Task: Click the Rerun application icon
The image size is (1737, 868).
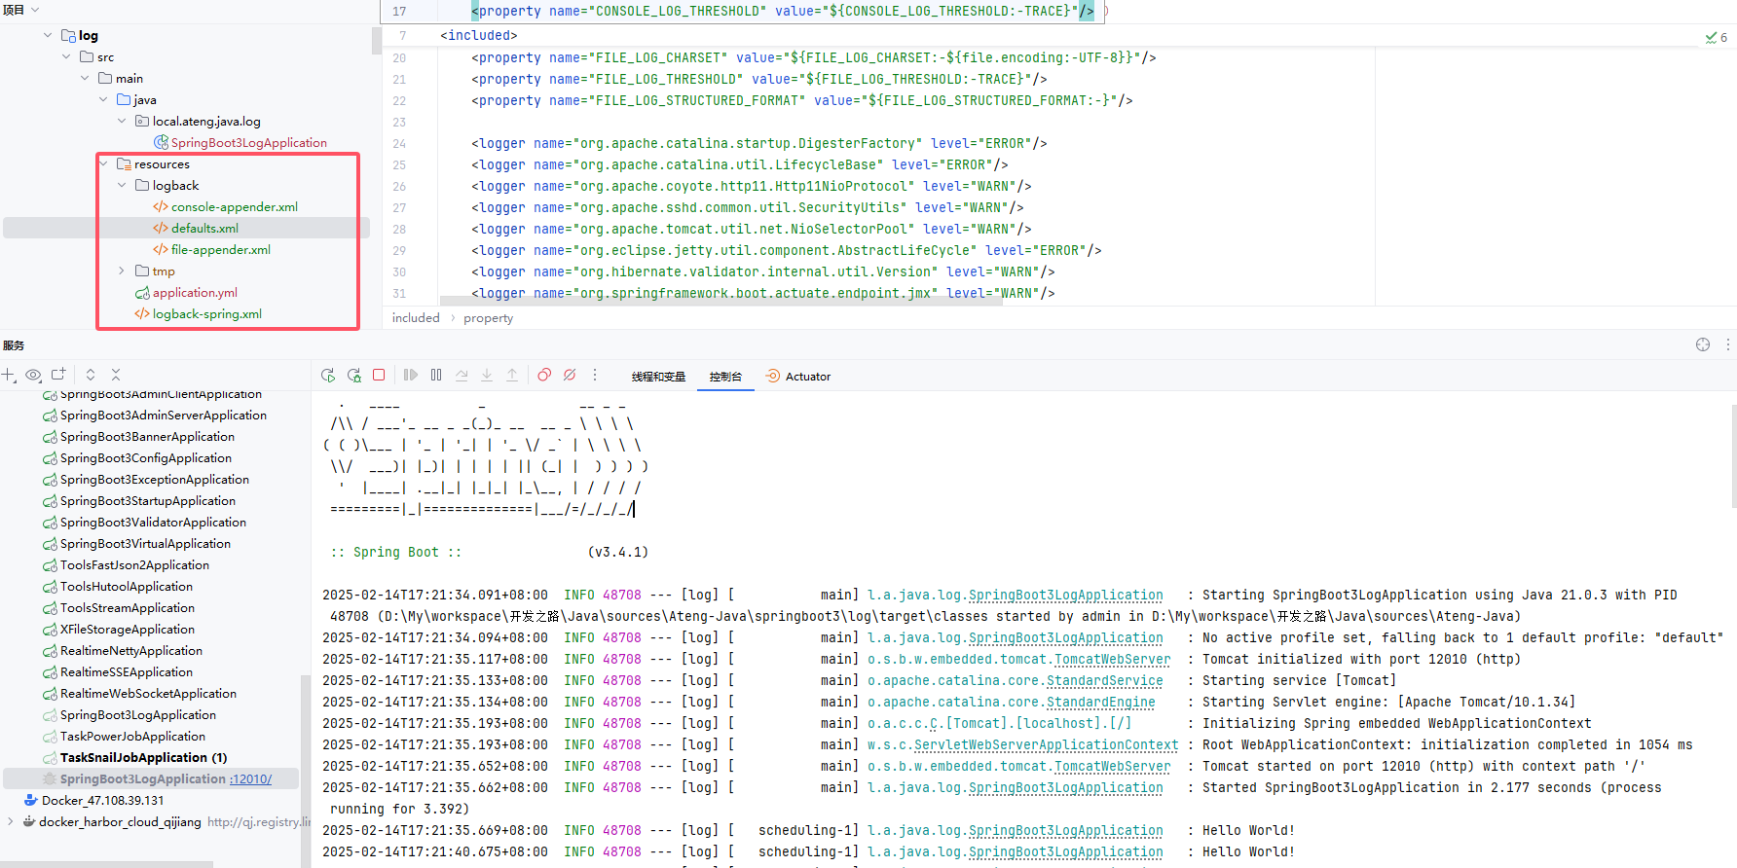Action: 328,376
